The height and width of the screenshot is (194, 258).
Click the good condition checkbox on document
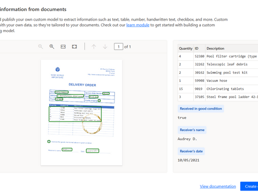pos(49,142)
